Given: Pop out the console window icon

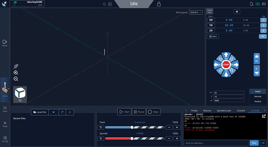Looking at the screenshot, I should pyautogui.click(x=264, y=116).
